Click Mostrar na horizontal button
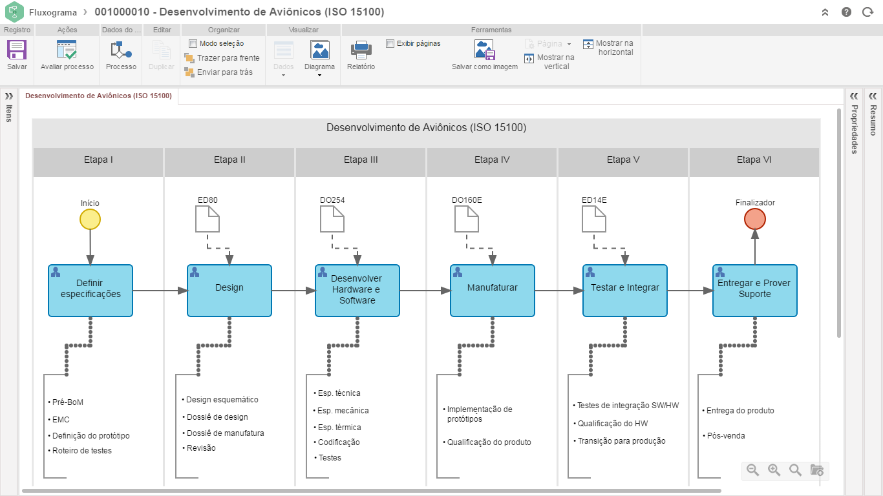883x496 pixels. [x=608, y=48]
